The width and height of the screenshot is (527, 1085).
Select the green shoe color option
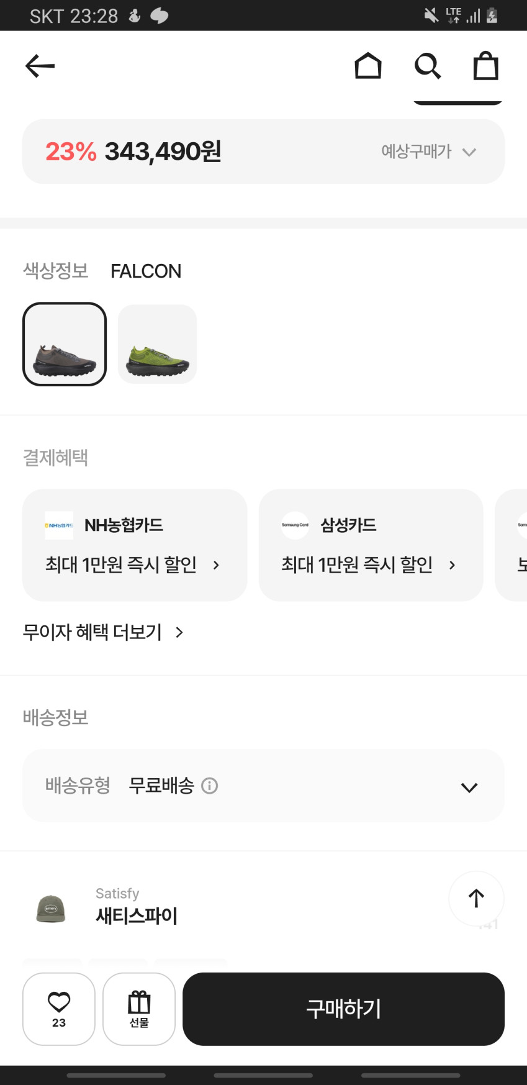coord(157,344)
